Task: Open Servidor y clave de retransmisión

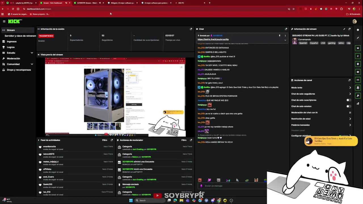Action: [x=20, y=36]
